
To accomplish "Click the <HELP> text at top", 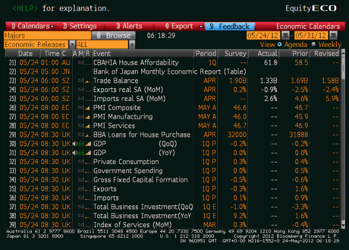I will [25, 8].
